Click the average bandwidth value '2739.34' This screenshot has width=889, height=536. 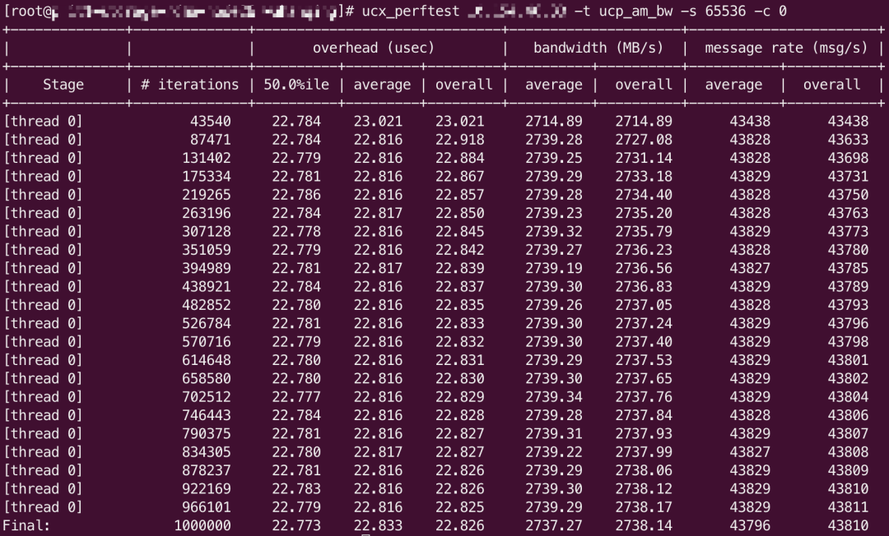(x=554, y=397)
